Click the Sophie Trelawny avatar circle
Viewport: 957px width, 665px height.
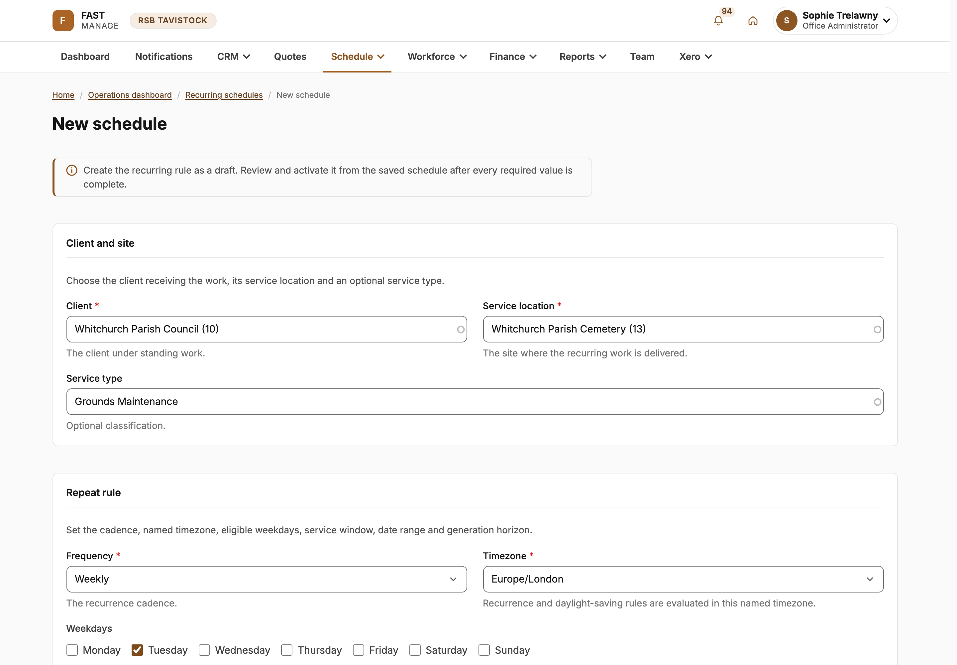tap(786, 20)
